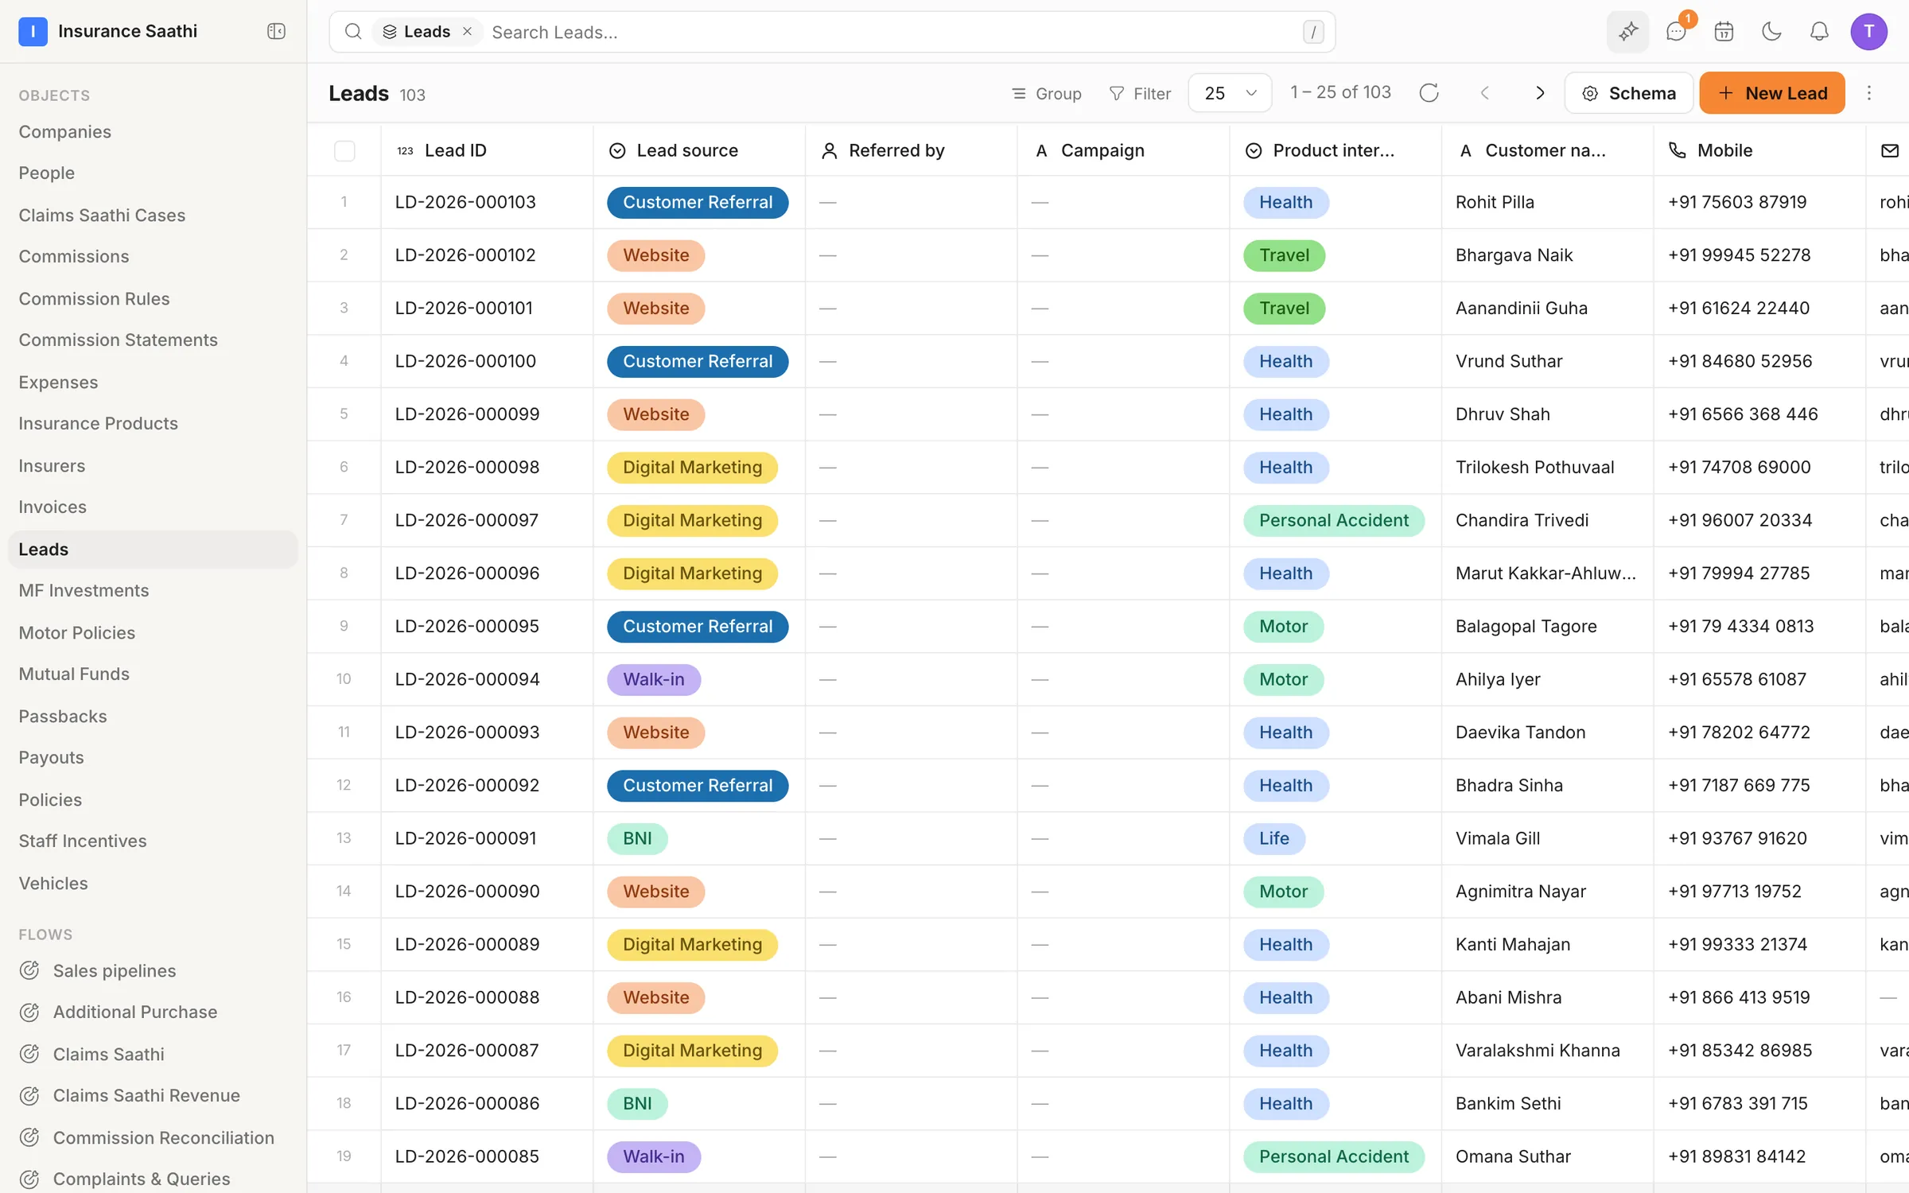Open Sales pipelines flow
The height and width of the screenshot is (1193, 1909).
point(115,970)
